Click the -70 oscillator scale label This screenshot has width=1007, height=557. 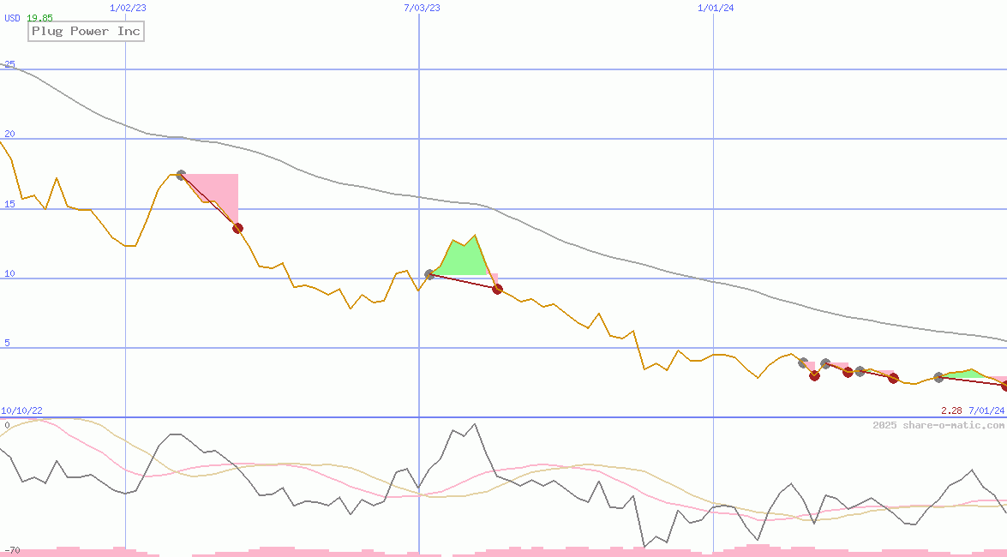[11, 550]
